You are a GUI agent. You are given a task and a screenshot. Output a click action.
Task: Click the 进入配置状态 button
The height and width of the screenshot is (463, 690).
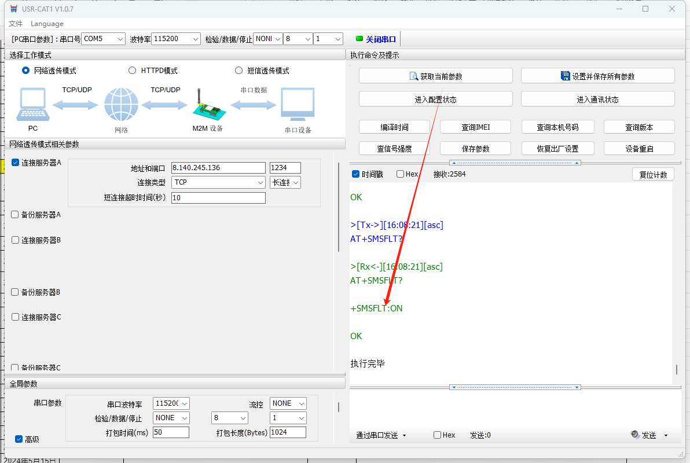435,99
